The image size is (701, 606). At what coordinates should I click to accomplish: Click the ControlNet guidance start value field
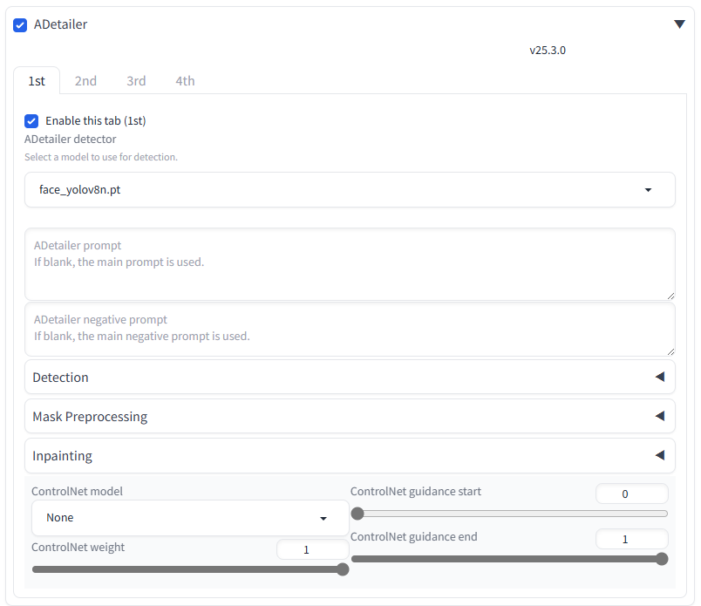(x=632, y=494)
